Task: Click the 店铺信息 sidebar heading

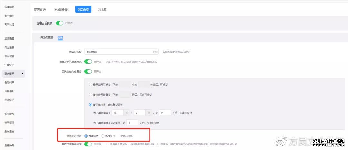Action: point(9,7)
